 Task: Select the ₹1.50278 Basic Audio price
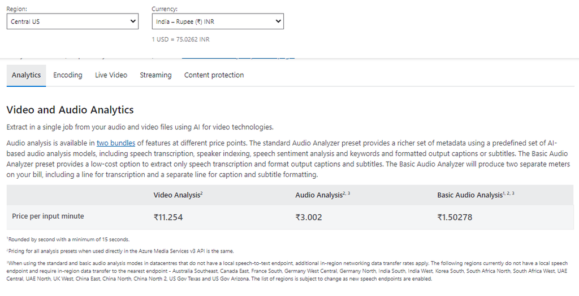click(454, 217)
